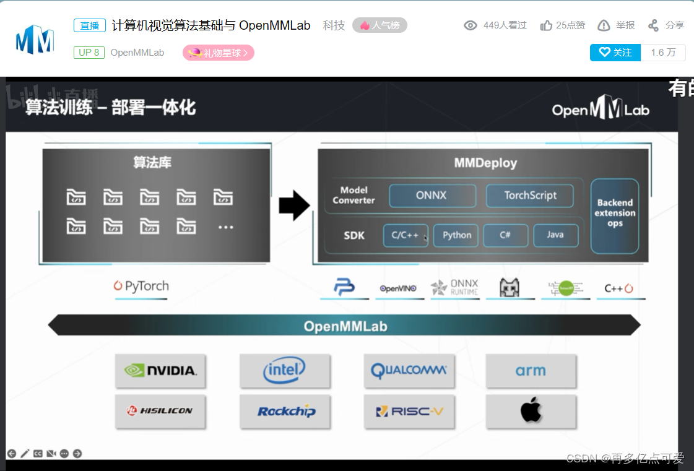
Task: Click the 1.6 万 follower count
Action: 663,53
